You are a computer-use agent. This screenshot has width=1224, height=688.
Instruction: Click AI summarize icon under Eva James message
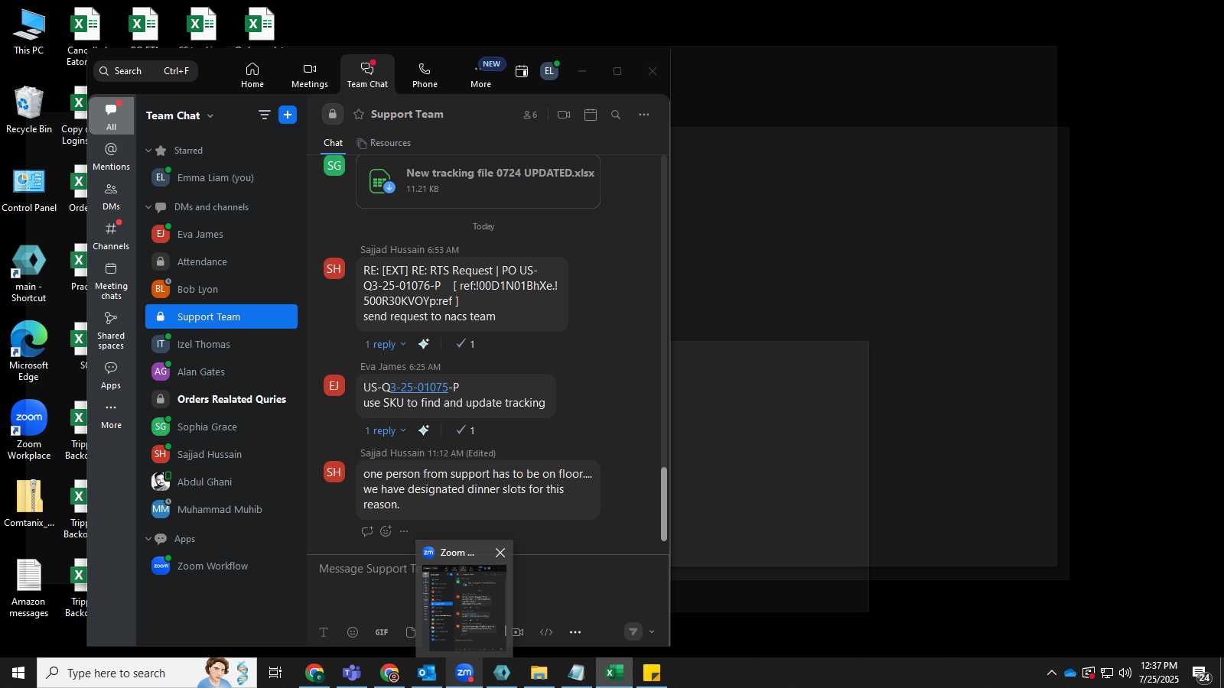point(424,430)
